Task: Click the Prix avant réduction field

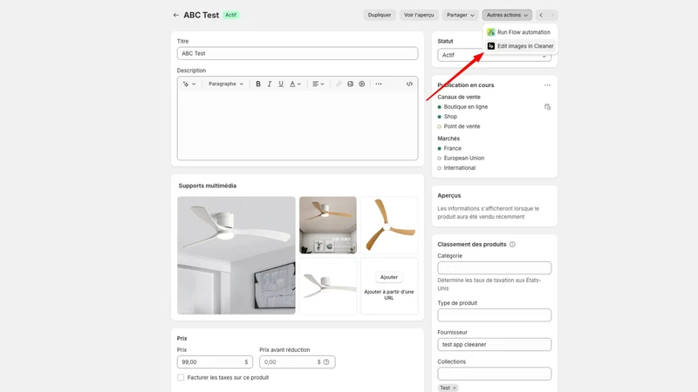Action: coord(297,362)
